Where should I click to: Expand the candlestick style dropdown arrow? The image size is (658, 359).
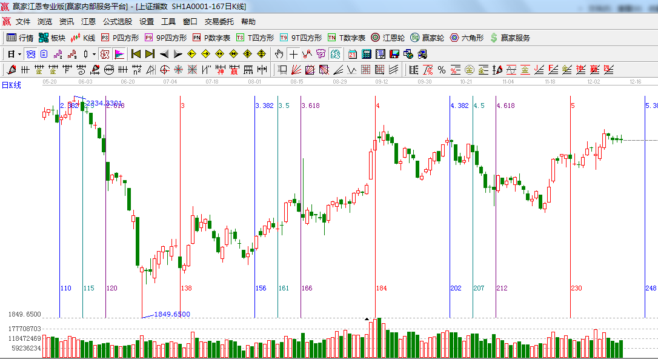94,54
